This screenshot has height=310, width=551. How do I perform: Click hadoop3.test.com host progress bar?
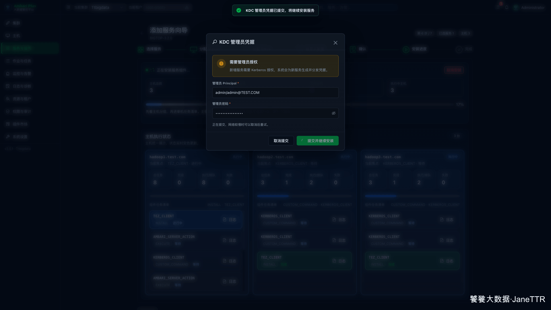pyautogui.click(x=412, y=196)
